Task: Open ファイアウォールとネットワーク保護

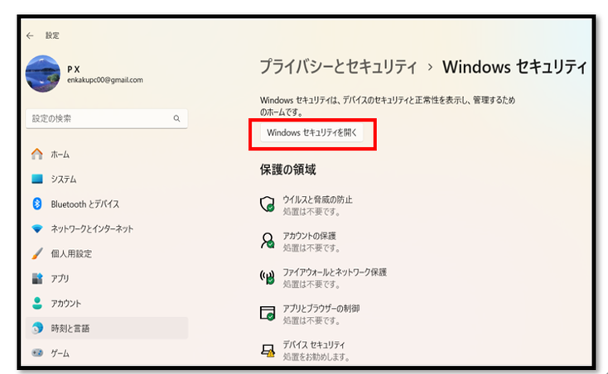Action: tap(335, 272)
